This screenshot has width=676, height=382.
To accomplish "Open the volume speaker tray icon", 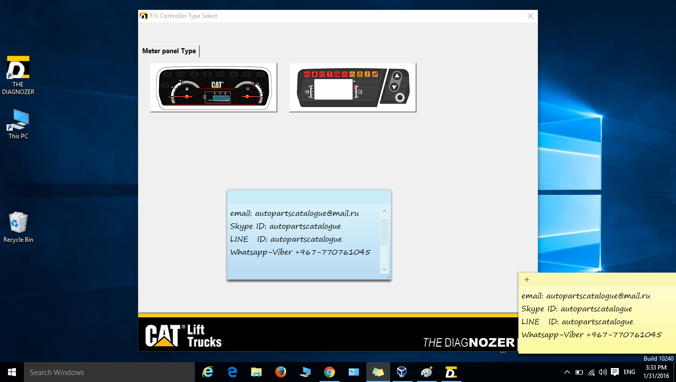I will click(x=603, y=372).
